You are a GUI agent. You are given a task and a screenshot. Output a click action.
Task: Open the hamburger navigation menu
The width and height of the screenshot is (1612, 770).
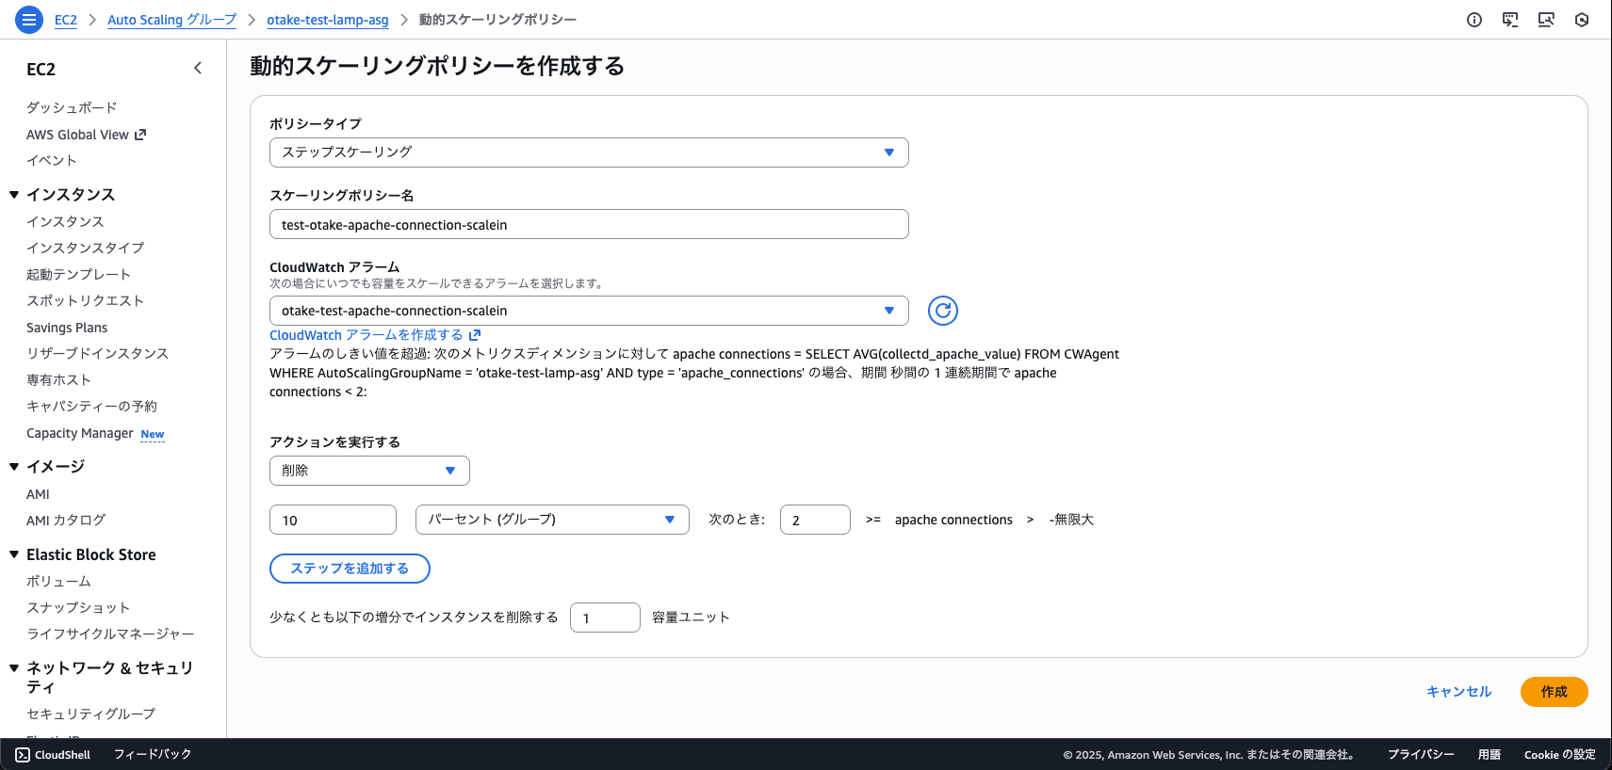coord(29,20)
